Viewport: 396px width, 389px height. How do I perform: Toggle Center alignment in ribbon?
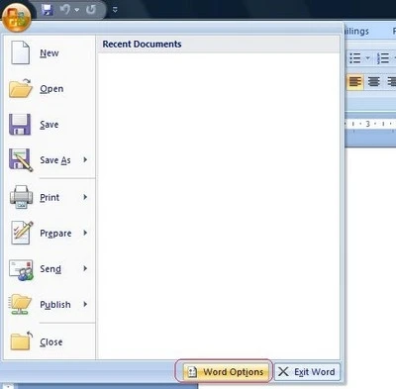coord(373,81)
